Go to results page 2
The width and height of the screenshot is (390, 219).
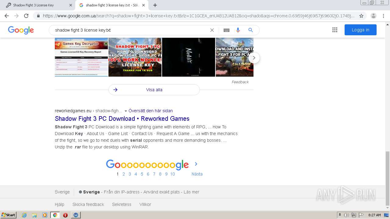coord(124,174)
